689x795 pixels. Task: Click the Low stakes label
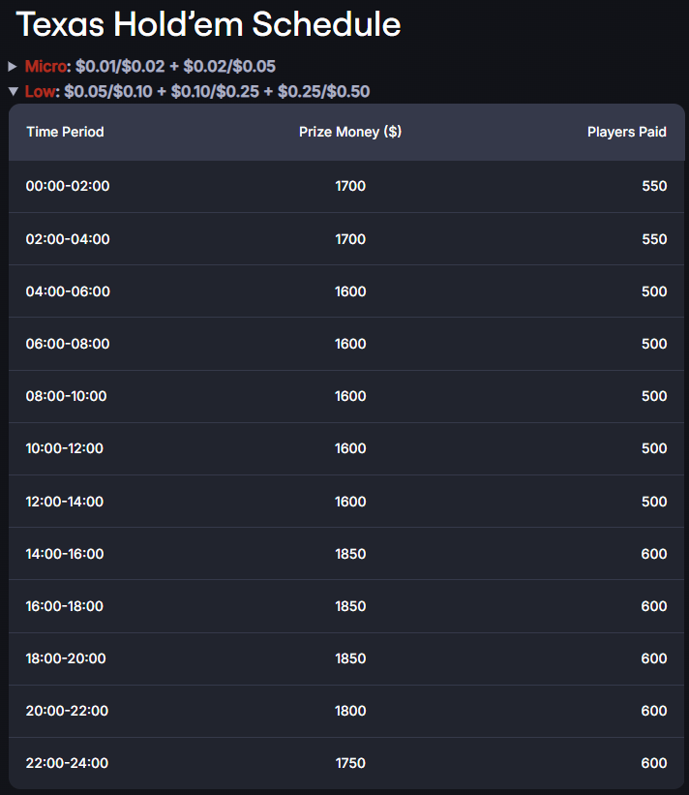[40, 92]
